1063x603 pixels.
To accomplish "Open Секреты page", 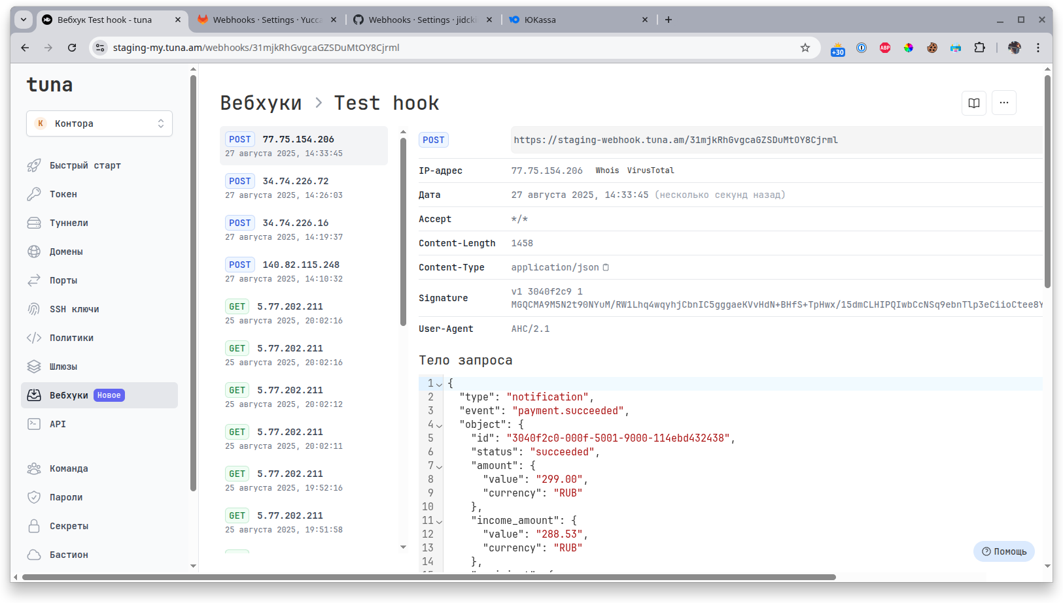I will pos(99,526).
